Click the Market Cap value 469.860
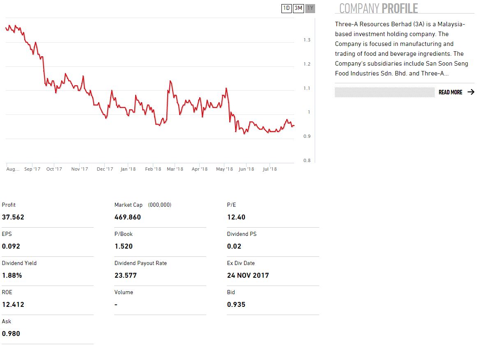477x345 pixels. (x=127, y=217)
